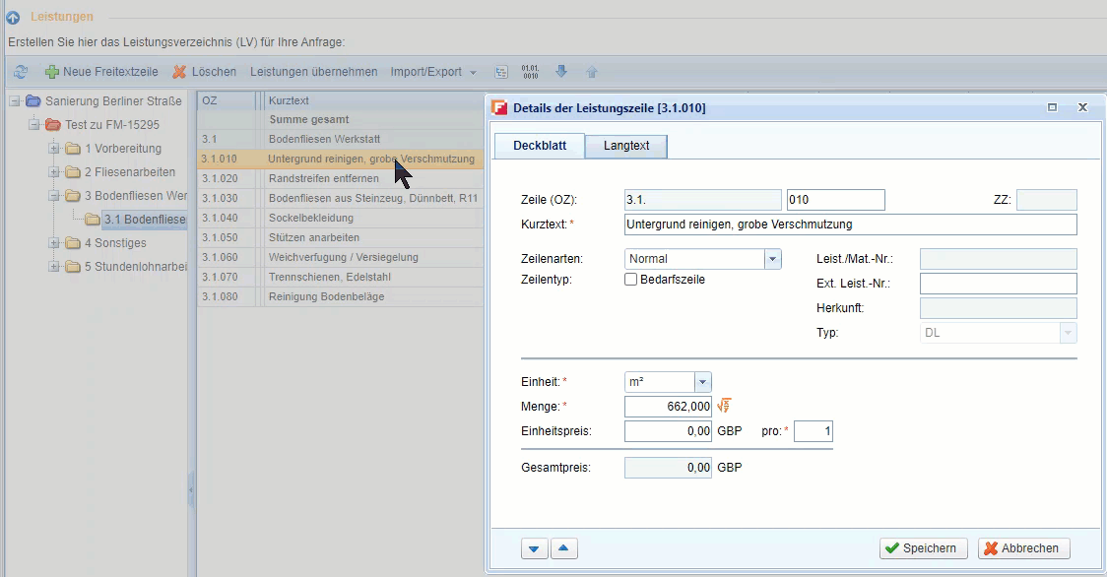Open the quantity formula icon beside Menge
This screenshot has height=577, width=1107.
point(724,406)
